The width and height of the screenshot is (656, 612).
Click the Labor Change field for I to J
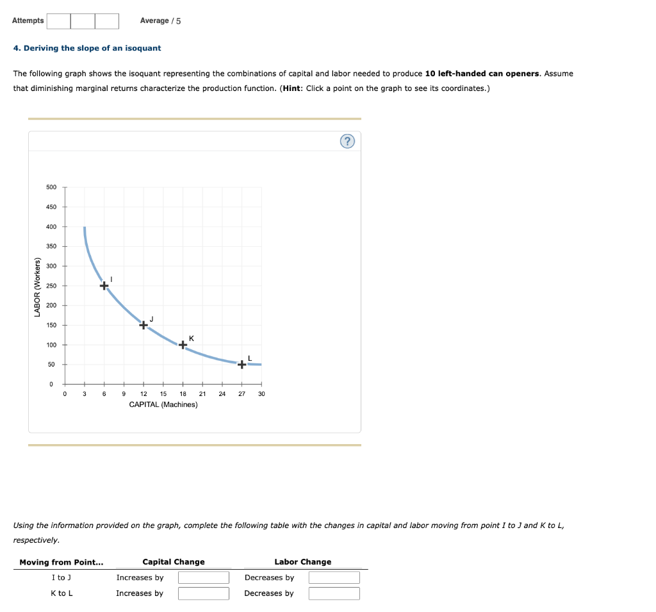tap(334, 577)
